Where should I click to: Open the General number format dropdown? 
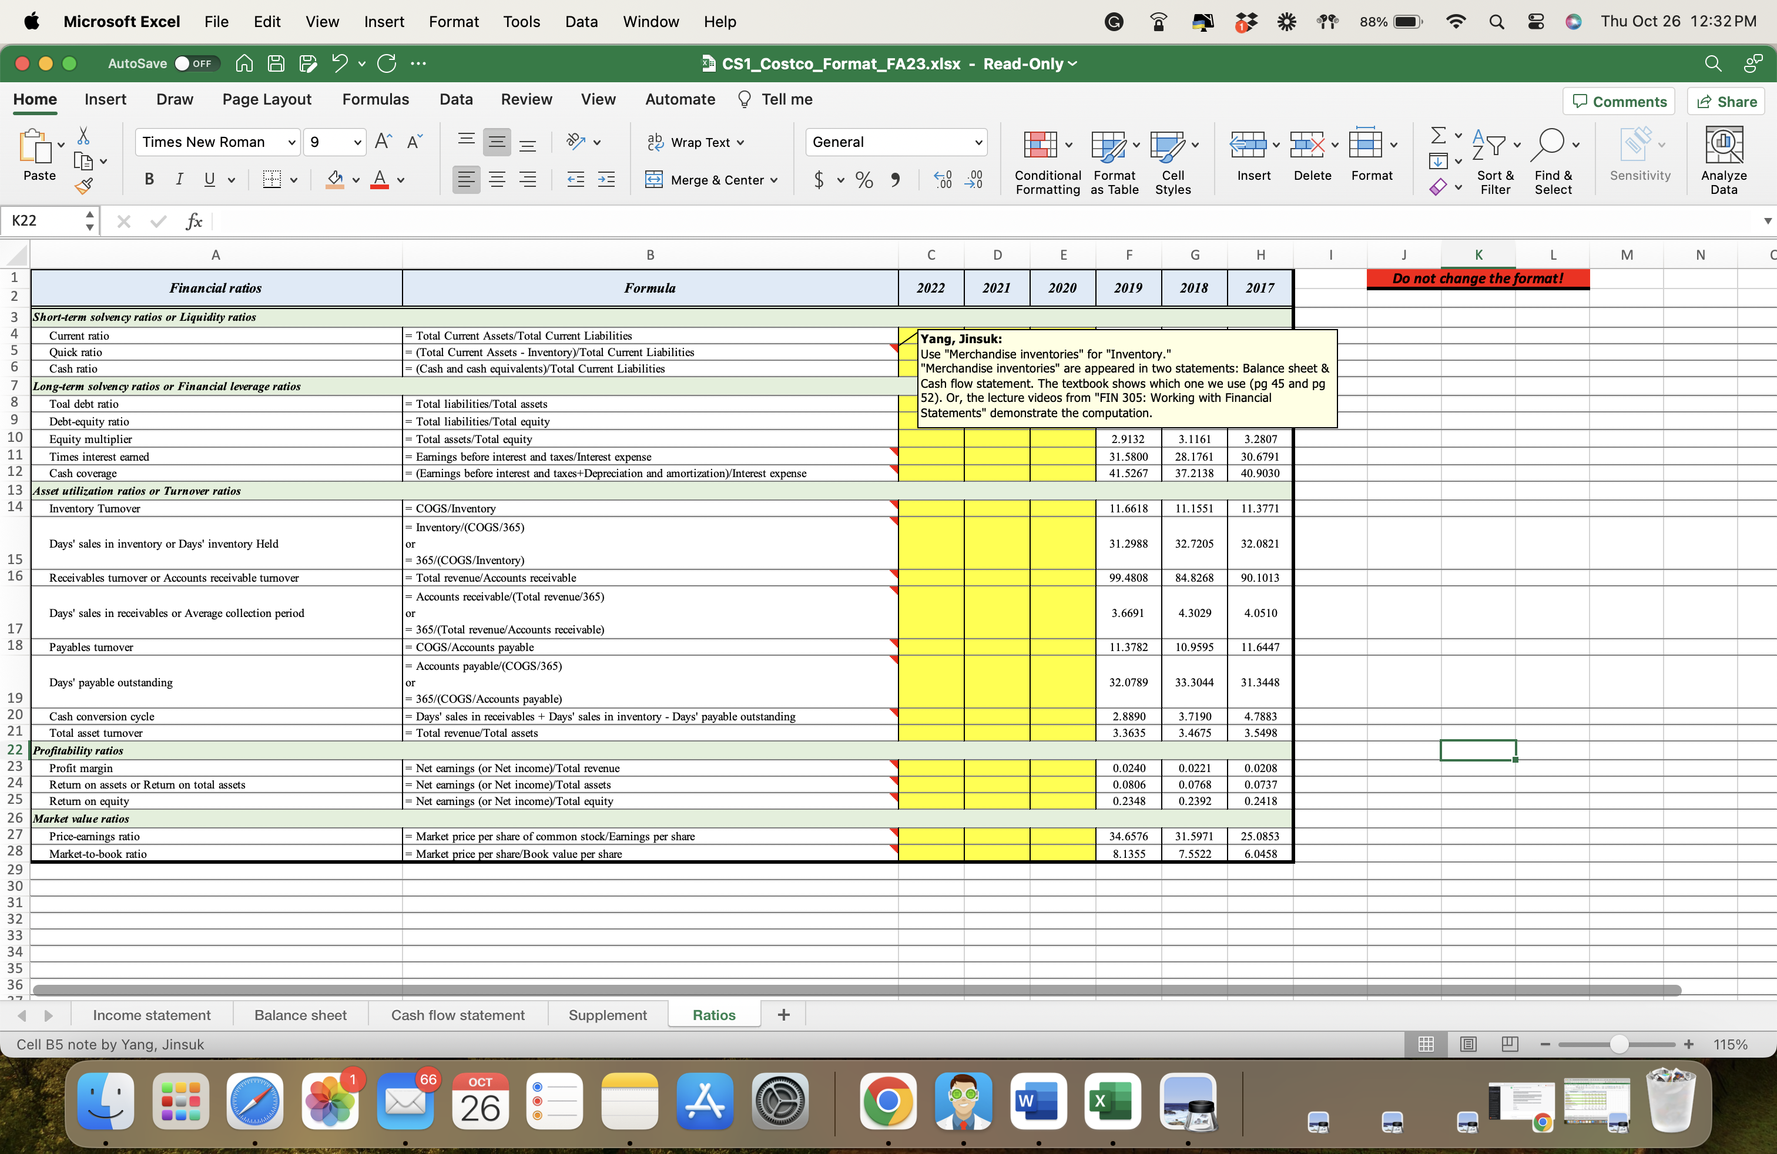pos(978,142)
